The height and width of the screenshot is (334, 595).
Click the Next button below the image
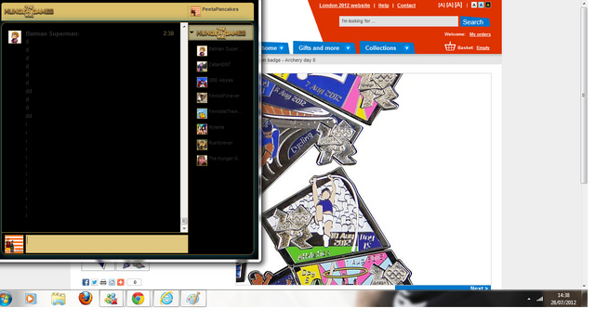point(443,288)
